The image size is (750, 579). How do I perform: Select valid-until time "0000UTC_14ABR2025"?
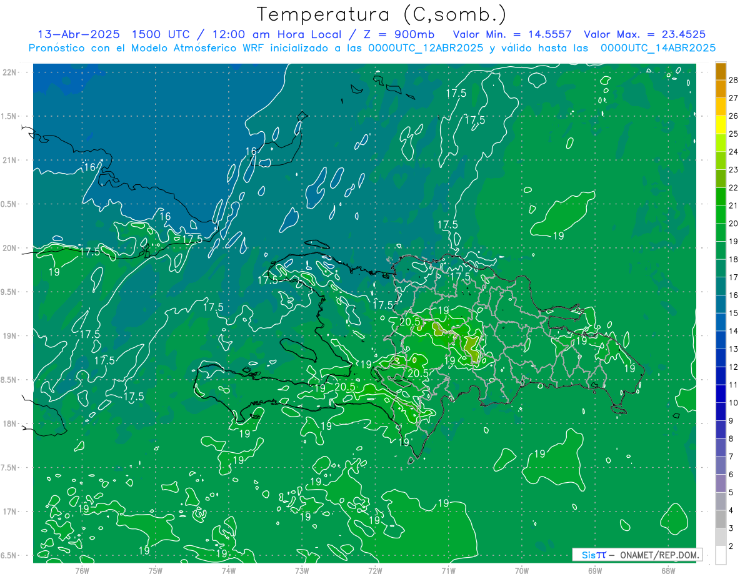(658, 48)
